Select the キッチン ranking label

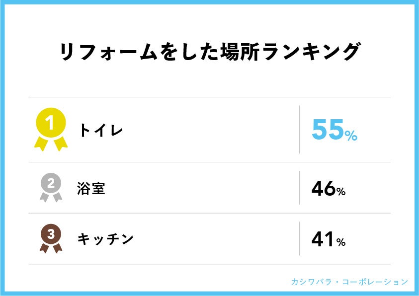click(x=106, y=239)
